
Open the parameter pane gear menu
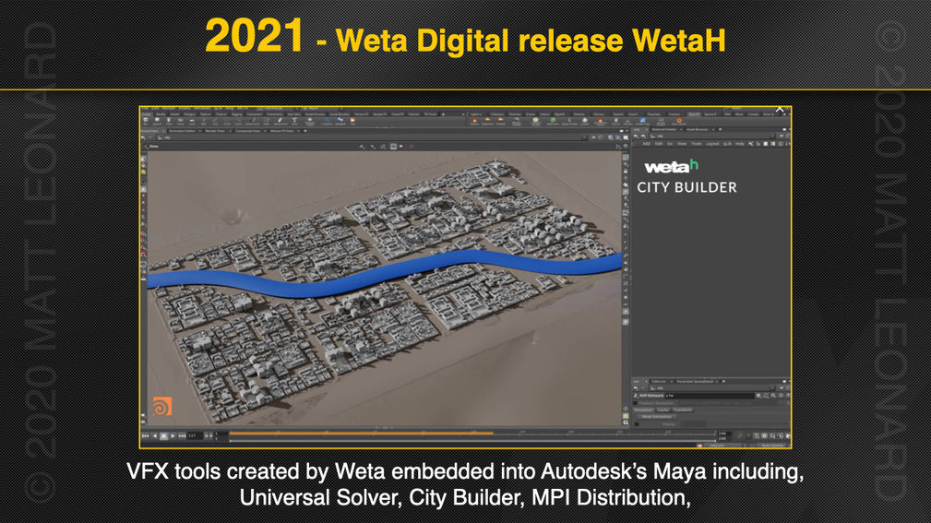coord(758,396)
